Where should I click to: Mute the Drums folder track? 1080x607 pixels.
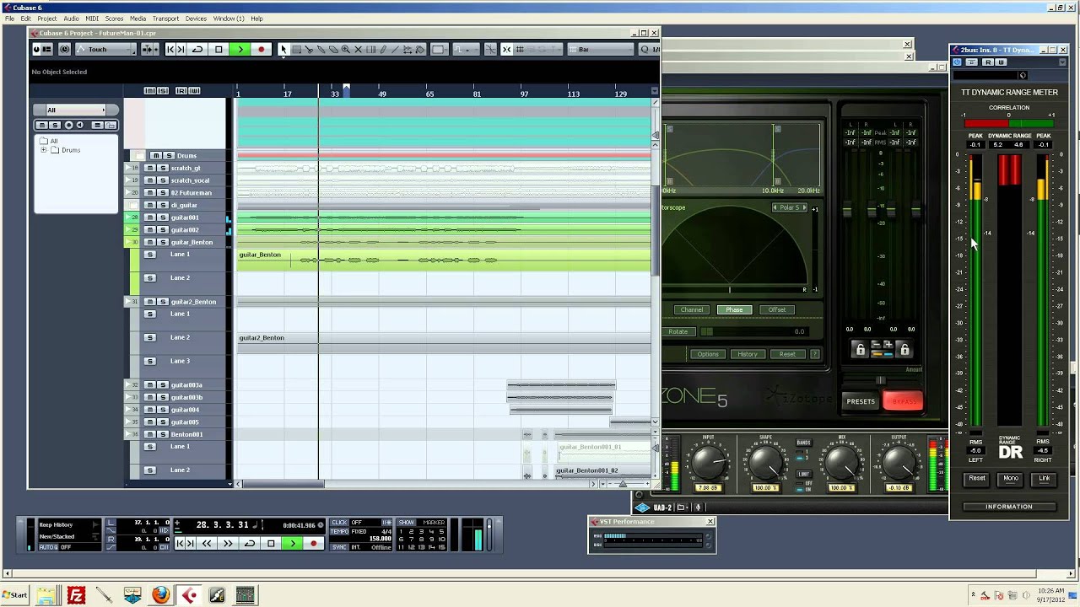point(156,156)
